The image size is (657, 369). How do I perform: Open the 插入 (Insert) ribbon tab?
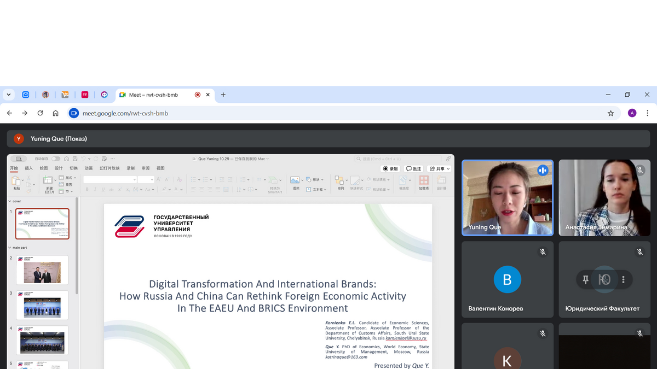tap(29, 168)
